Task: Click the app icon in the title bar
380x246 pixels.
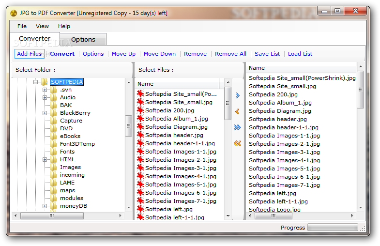Action: coord(14,13)
